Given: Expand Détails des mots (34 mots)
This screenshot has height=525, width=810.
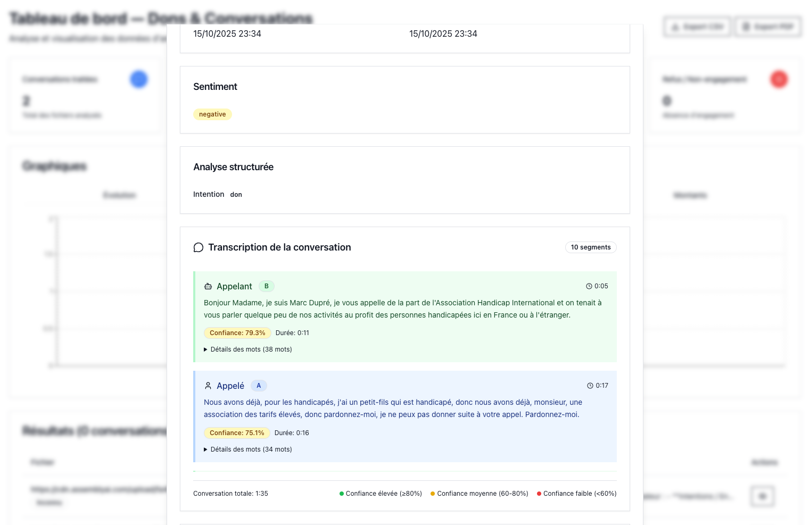Looking at the screenshot, I should pyautogui.click(x=248, y=449).
